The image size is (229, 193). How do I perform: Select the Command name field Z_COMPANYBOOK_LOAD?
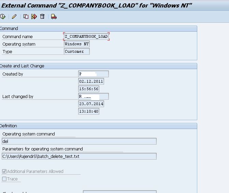[x=86, y=36]
